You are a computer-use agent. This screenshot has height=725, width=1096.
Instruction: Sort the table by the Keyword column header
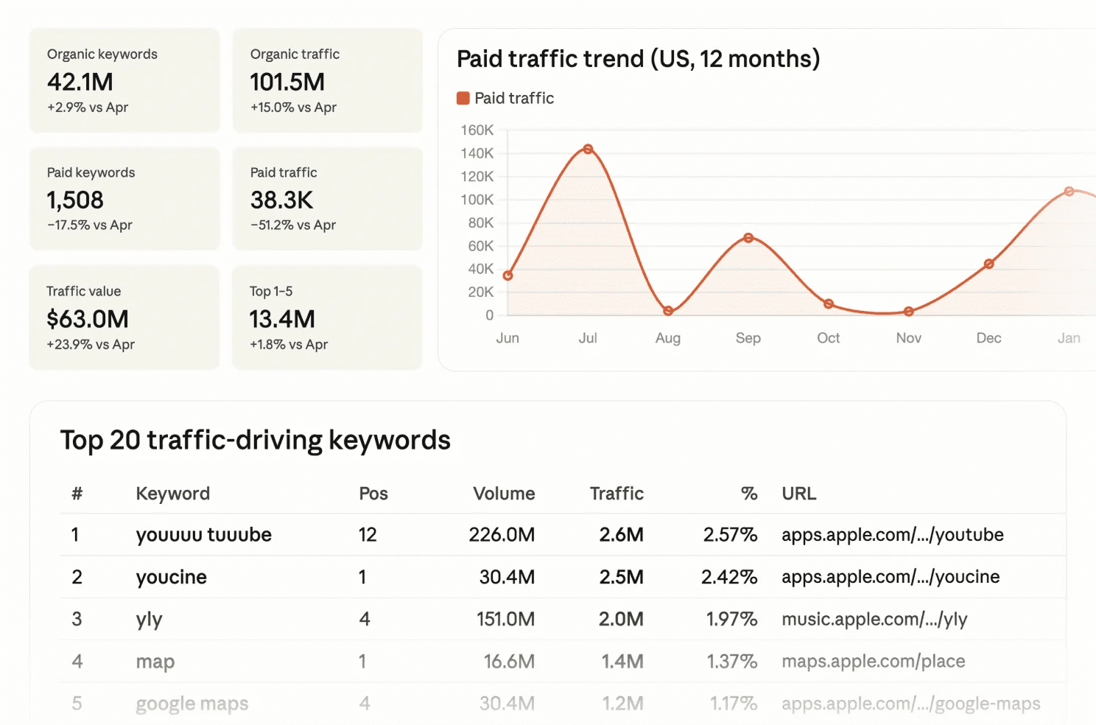(x=173, y=494)
